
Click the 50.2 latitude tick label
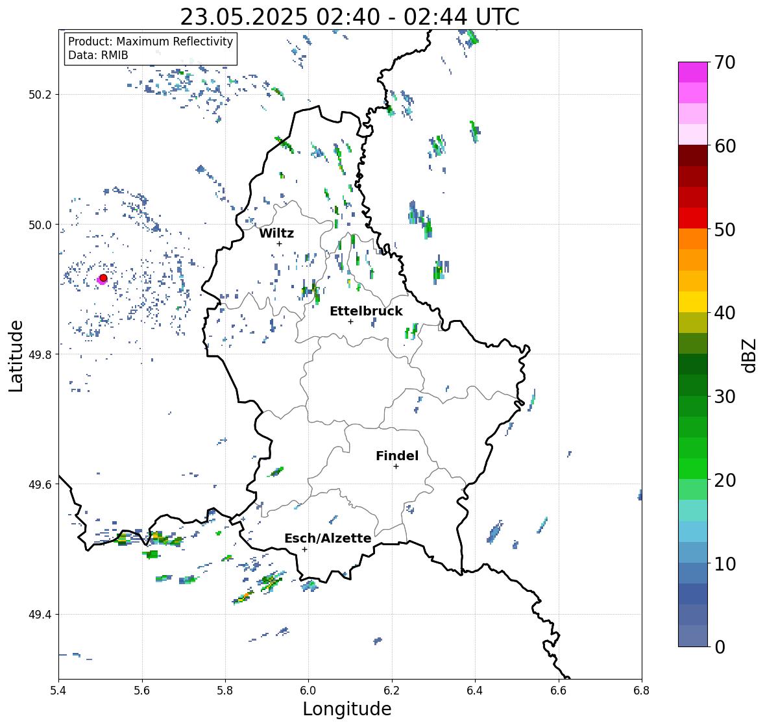40,95
